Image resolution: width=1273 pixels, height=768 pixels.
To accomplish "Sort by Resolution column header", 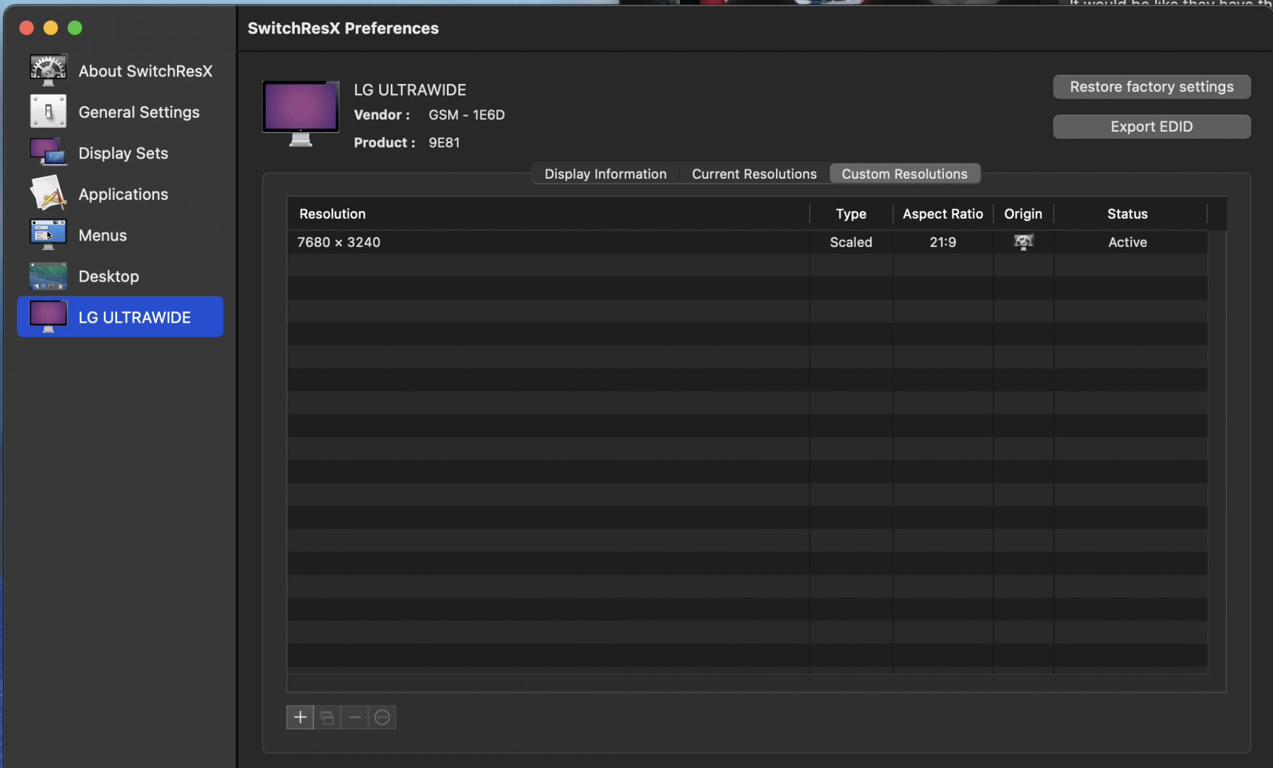I will tap(547, 214).
